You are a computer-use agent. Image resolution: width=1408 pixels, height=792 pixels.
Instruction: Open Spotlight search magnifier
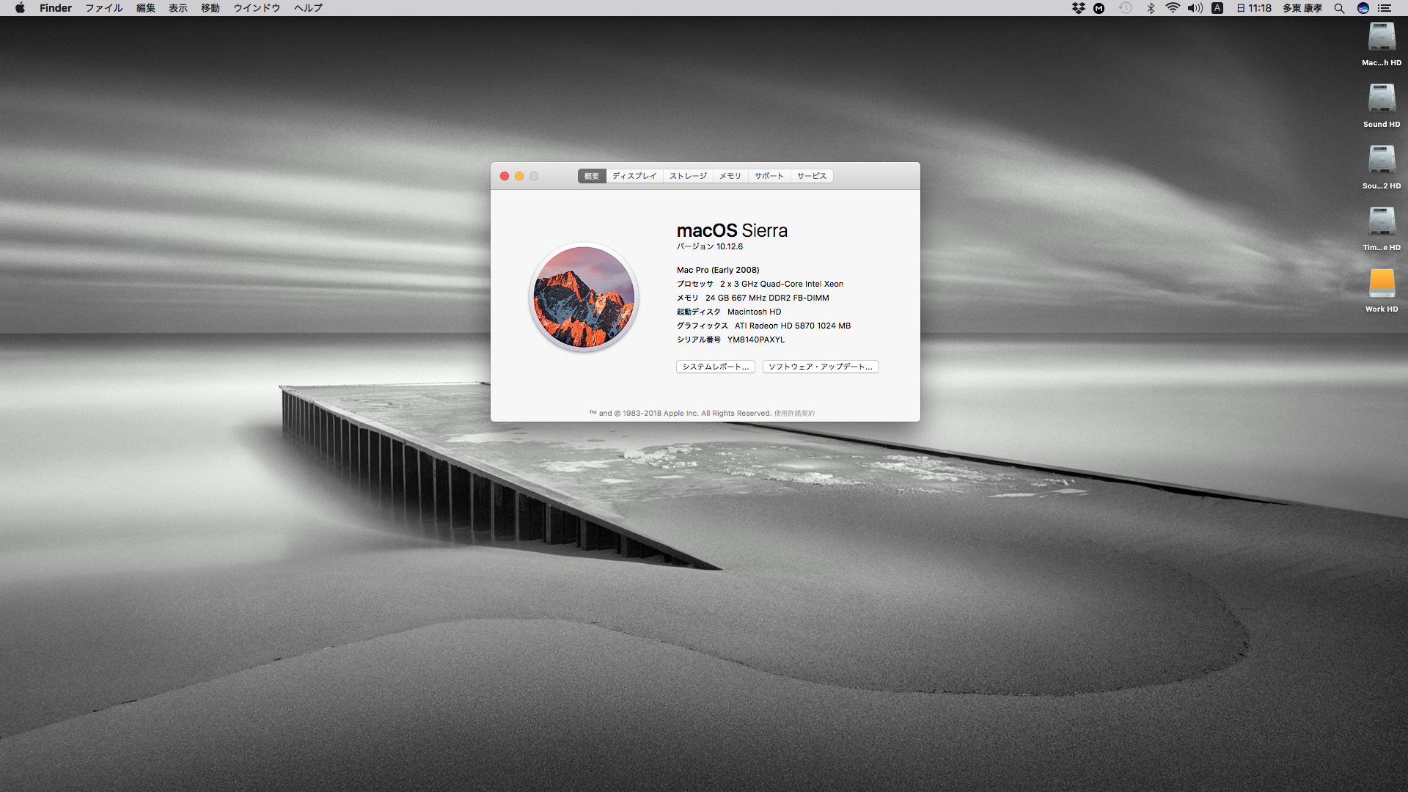(1339, 8)
